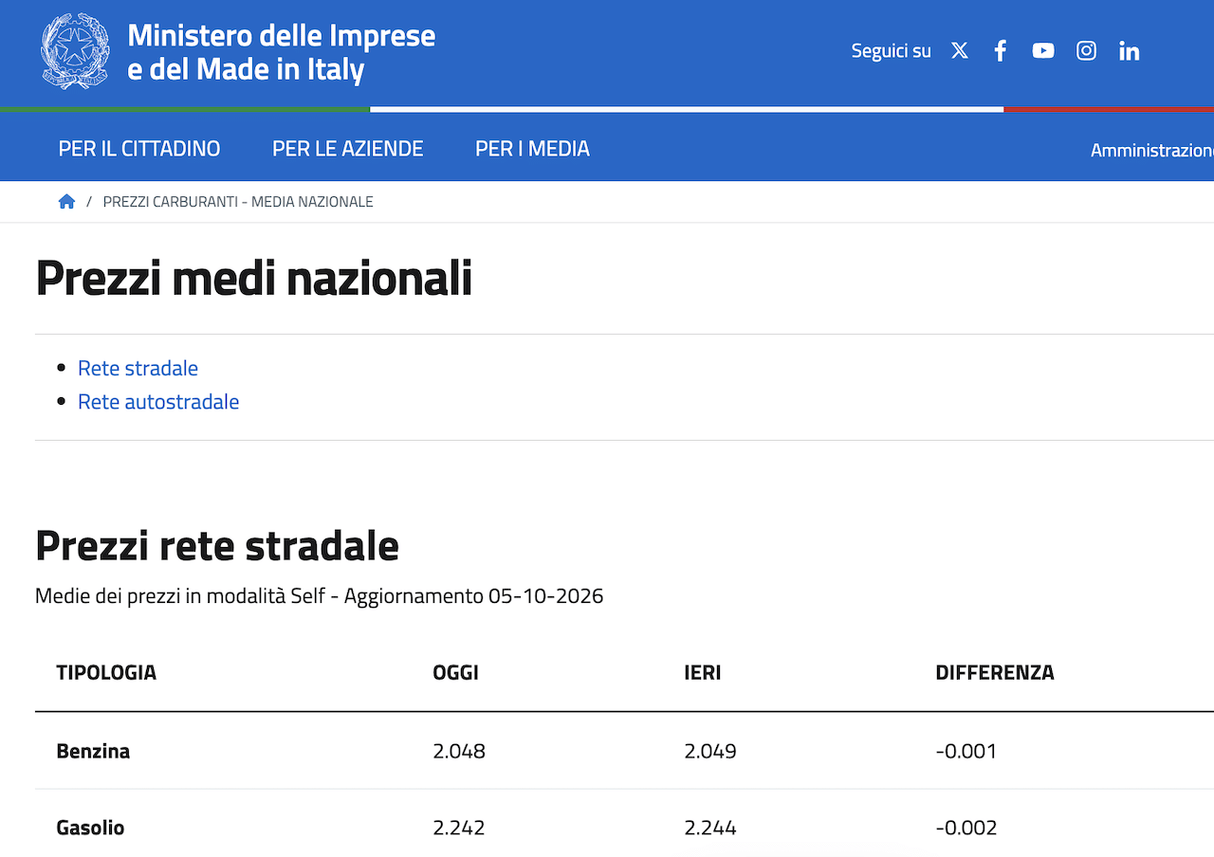
Task: Click breadcrumb Prezzi Carburanti - Media Nazionale
Action: click(238, 202)
